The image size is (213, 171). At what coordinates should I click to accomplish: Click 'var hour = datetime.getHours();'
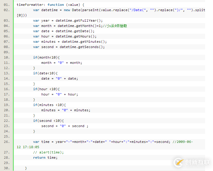(65, 36)
